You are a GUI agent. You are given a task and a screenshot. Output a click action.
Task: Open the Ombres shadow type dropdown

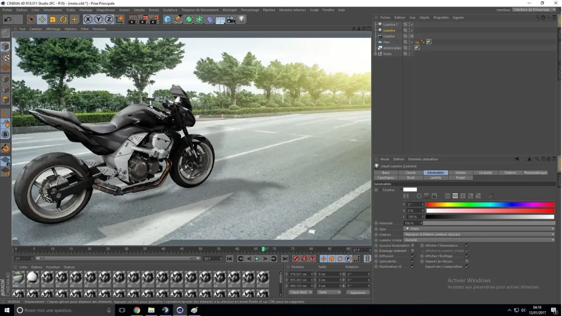[x=479, y=235]
